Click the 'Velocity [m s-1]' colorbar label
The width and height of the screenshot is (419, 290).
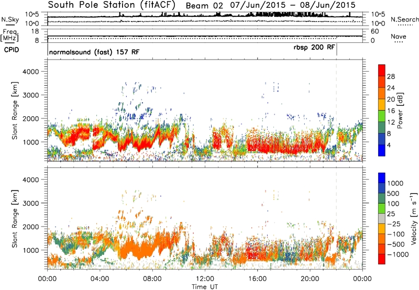point(414,218)
